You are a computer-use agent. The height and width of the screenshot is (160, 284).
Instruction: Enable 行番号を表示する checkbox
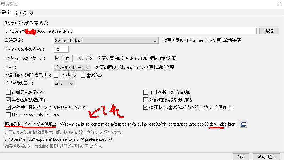pos(8,92)
